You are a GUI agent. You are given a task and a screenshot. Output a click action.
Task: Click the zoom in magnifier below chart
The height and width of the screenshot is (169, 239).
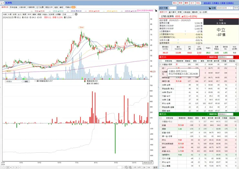(130, 167)
